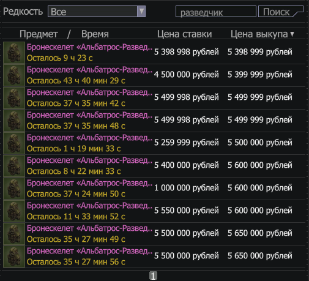Click armor thumbnail for 8 ч 22 мин 33 с lot
Image resolution: width=309 pixels, height=281 pixels.
click(14, 166)
